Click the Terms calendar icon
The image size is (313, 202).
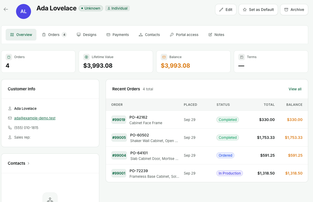click(x=242, y=57)
